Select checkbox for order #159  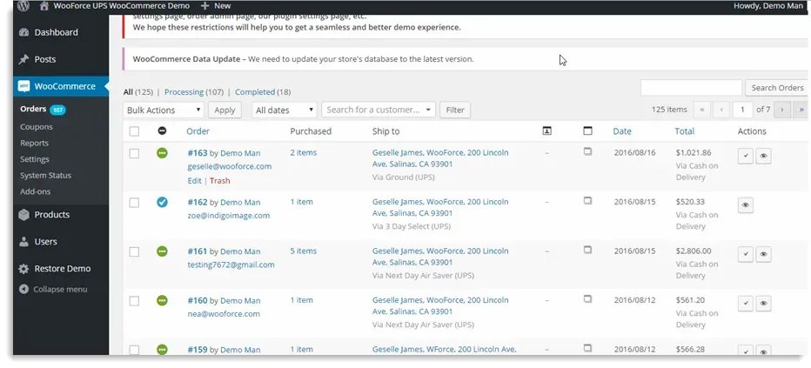(x=135, y=350)
